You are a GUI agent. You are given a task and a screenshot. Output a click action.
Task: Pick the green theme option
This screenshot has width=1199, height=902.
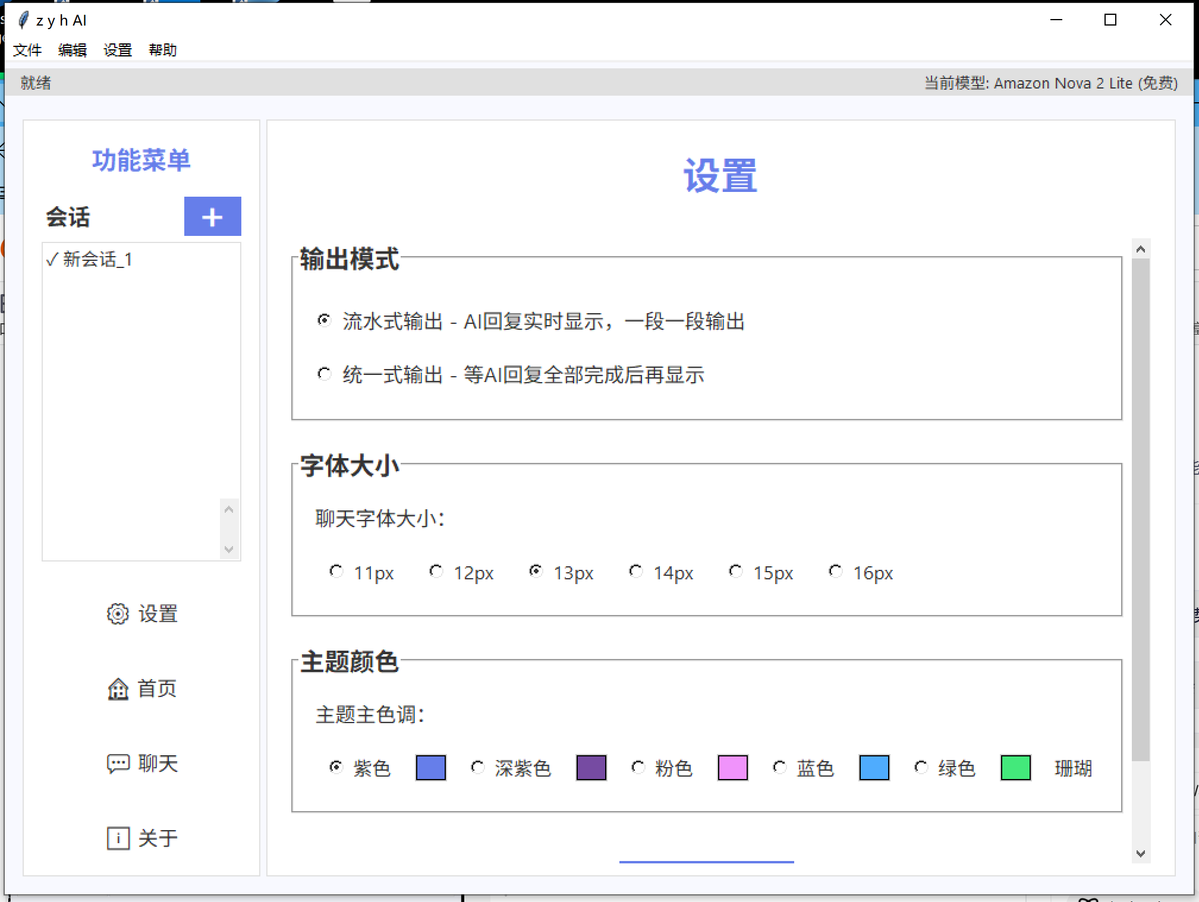[x=921, y=768]
